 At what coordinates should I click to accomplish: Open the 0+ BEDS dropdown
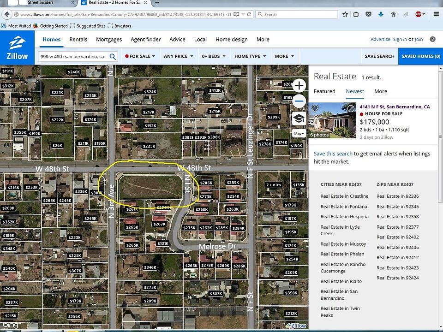(x=214, y=56)
